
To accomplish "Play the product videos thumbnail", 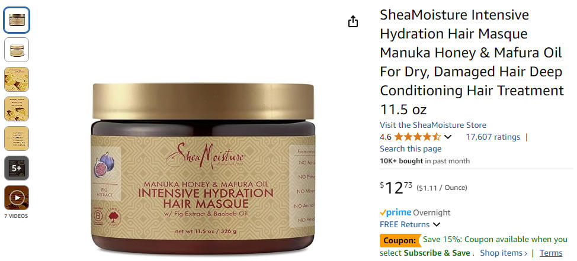I will click(x=17, y=198).
